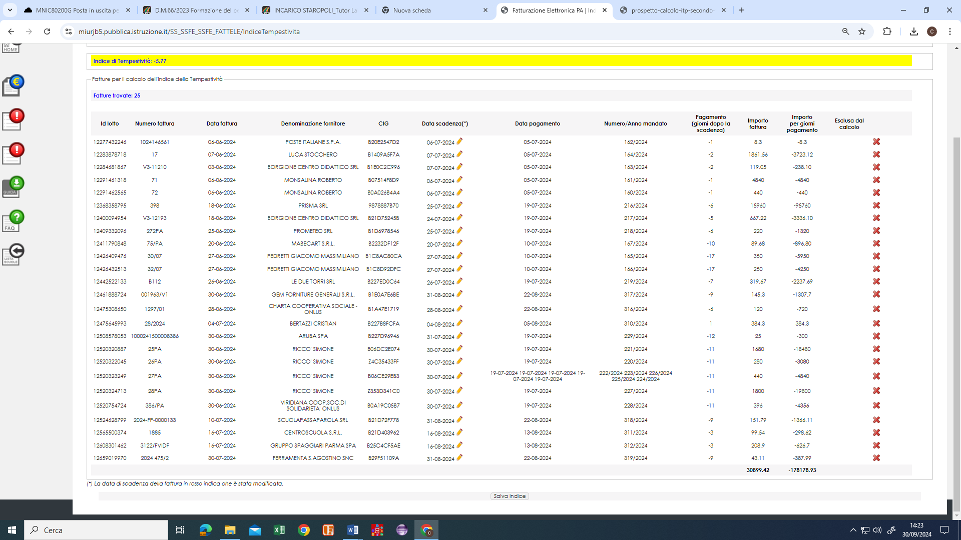The image size is (961, 540).
Task: Click the Salva indice button
Action: click(510, 496)
